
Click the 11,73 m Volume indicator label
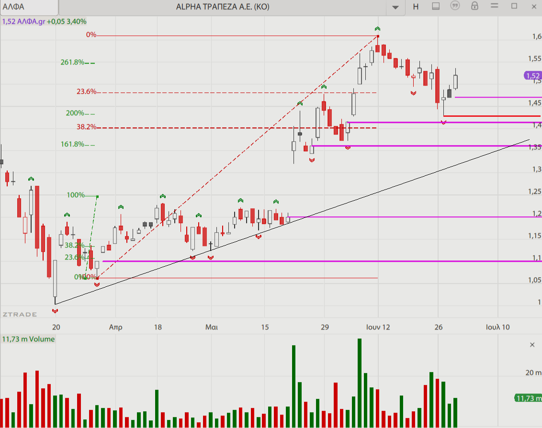(28, 339)
